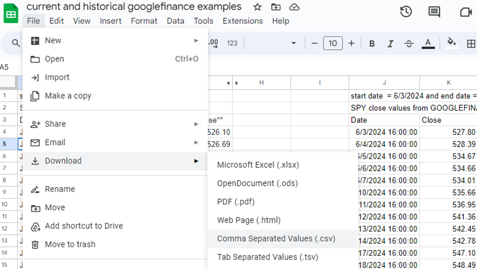This screenshot has height=269, width=477.
Task: Open the Insert menu
Action: pos(110,21)
